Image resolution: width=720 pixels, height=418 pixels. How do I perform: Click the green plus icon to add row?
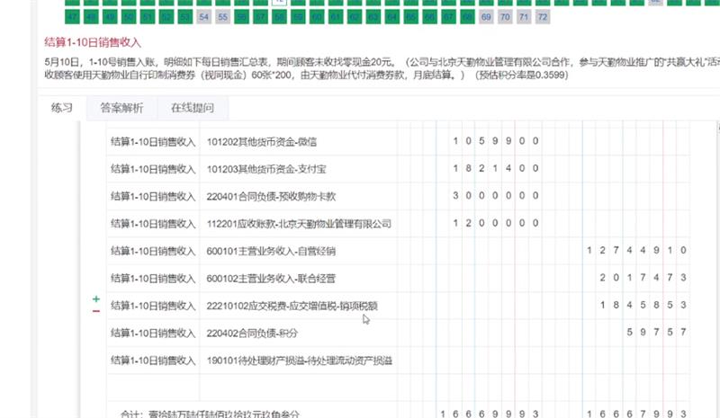[x=96, y=298]
